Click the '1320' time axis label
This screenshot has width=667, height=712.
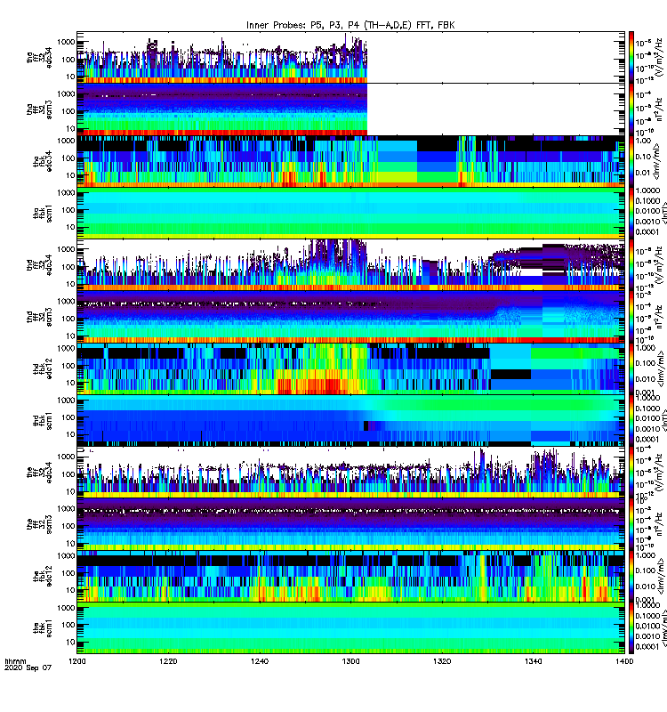tap(442, 661)
